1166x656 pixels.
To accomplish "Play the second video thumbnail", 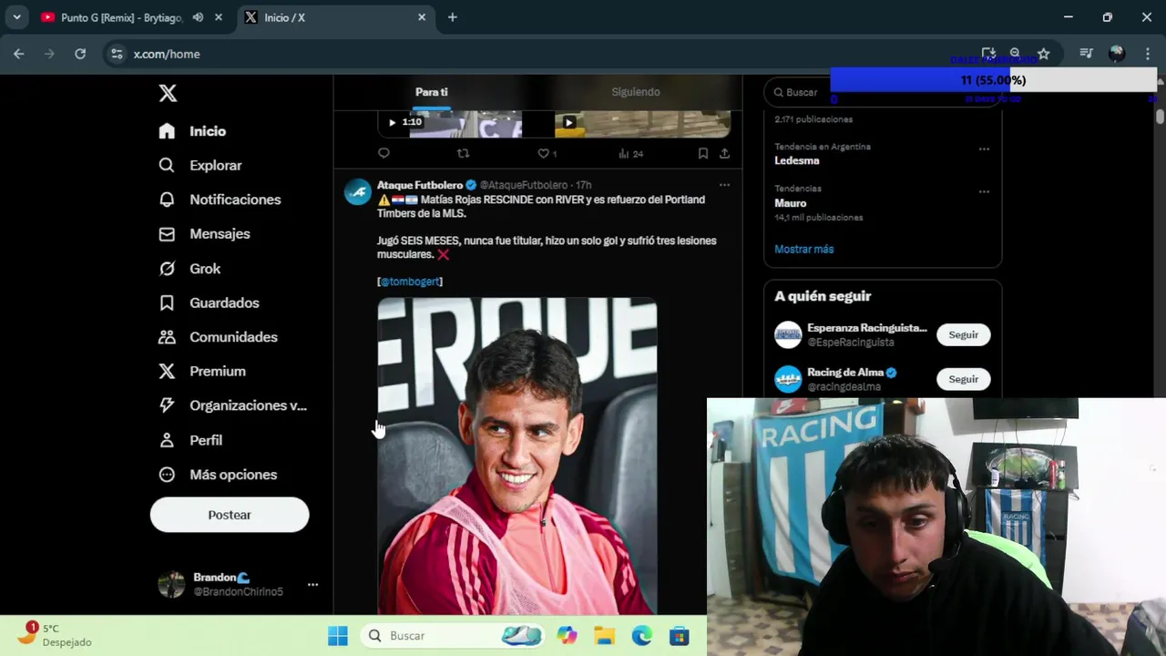I will 643,124.
